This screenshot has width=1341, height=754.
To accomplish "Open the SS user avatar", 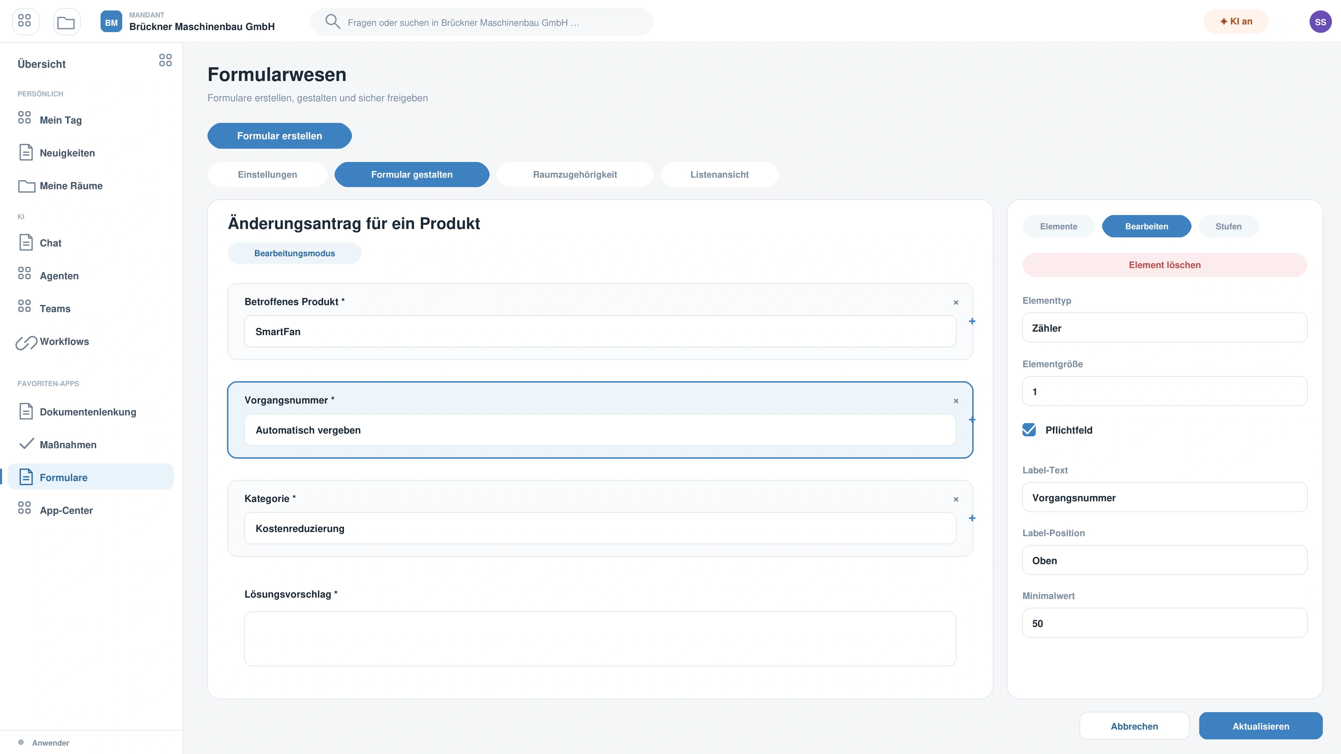I will click(1320, 22).
